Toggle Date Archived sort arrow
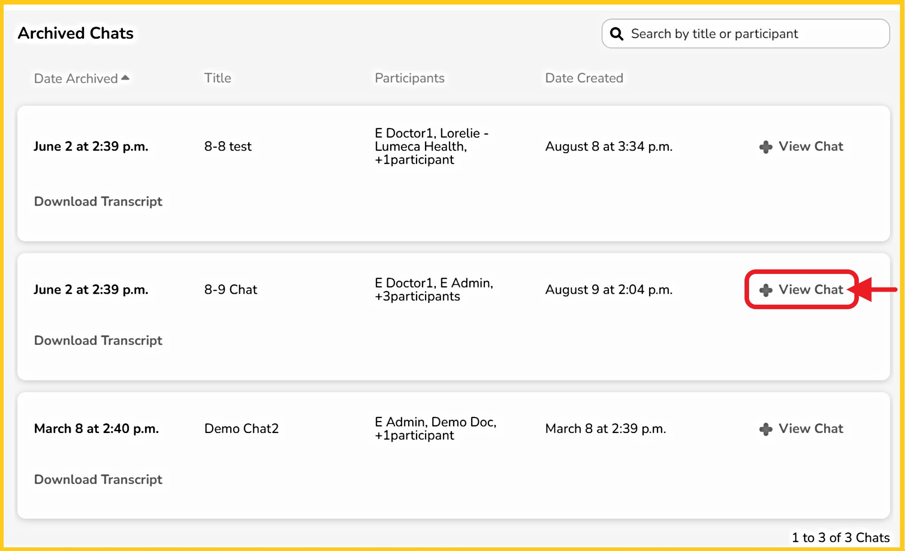The image size is (905, 551). click(x=126, y=78)
